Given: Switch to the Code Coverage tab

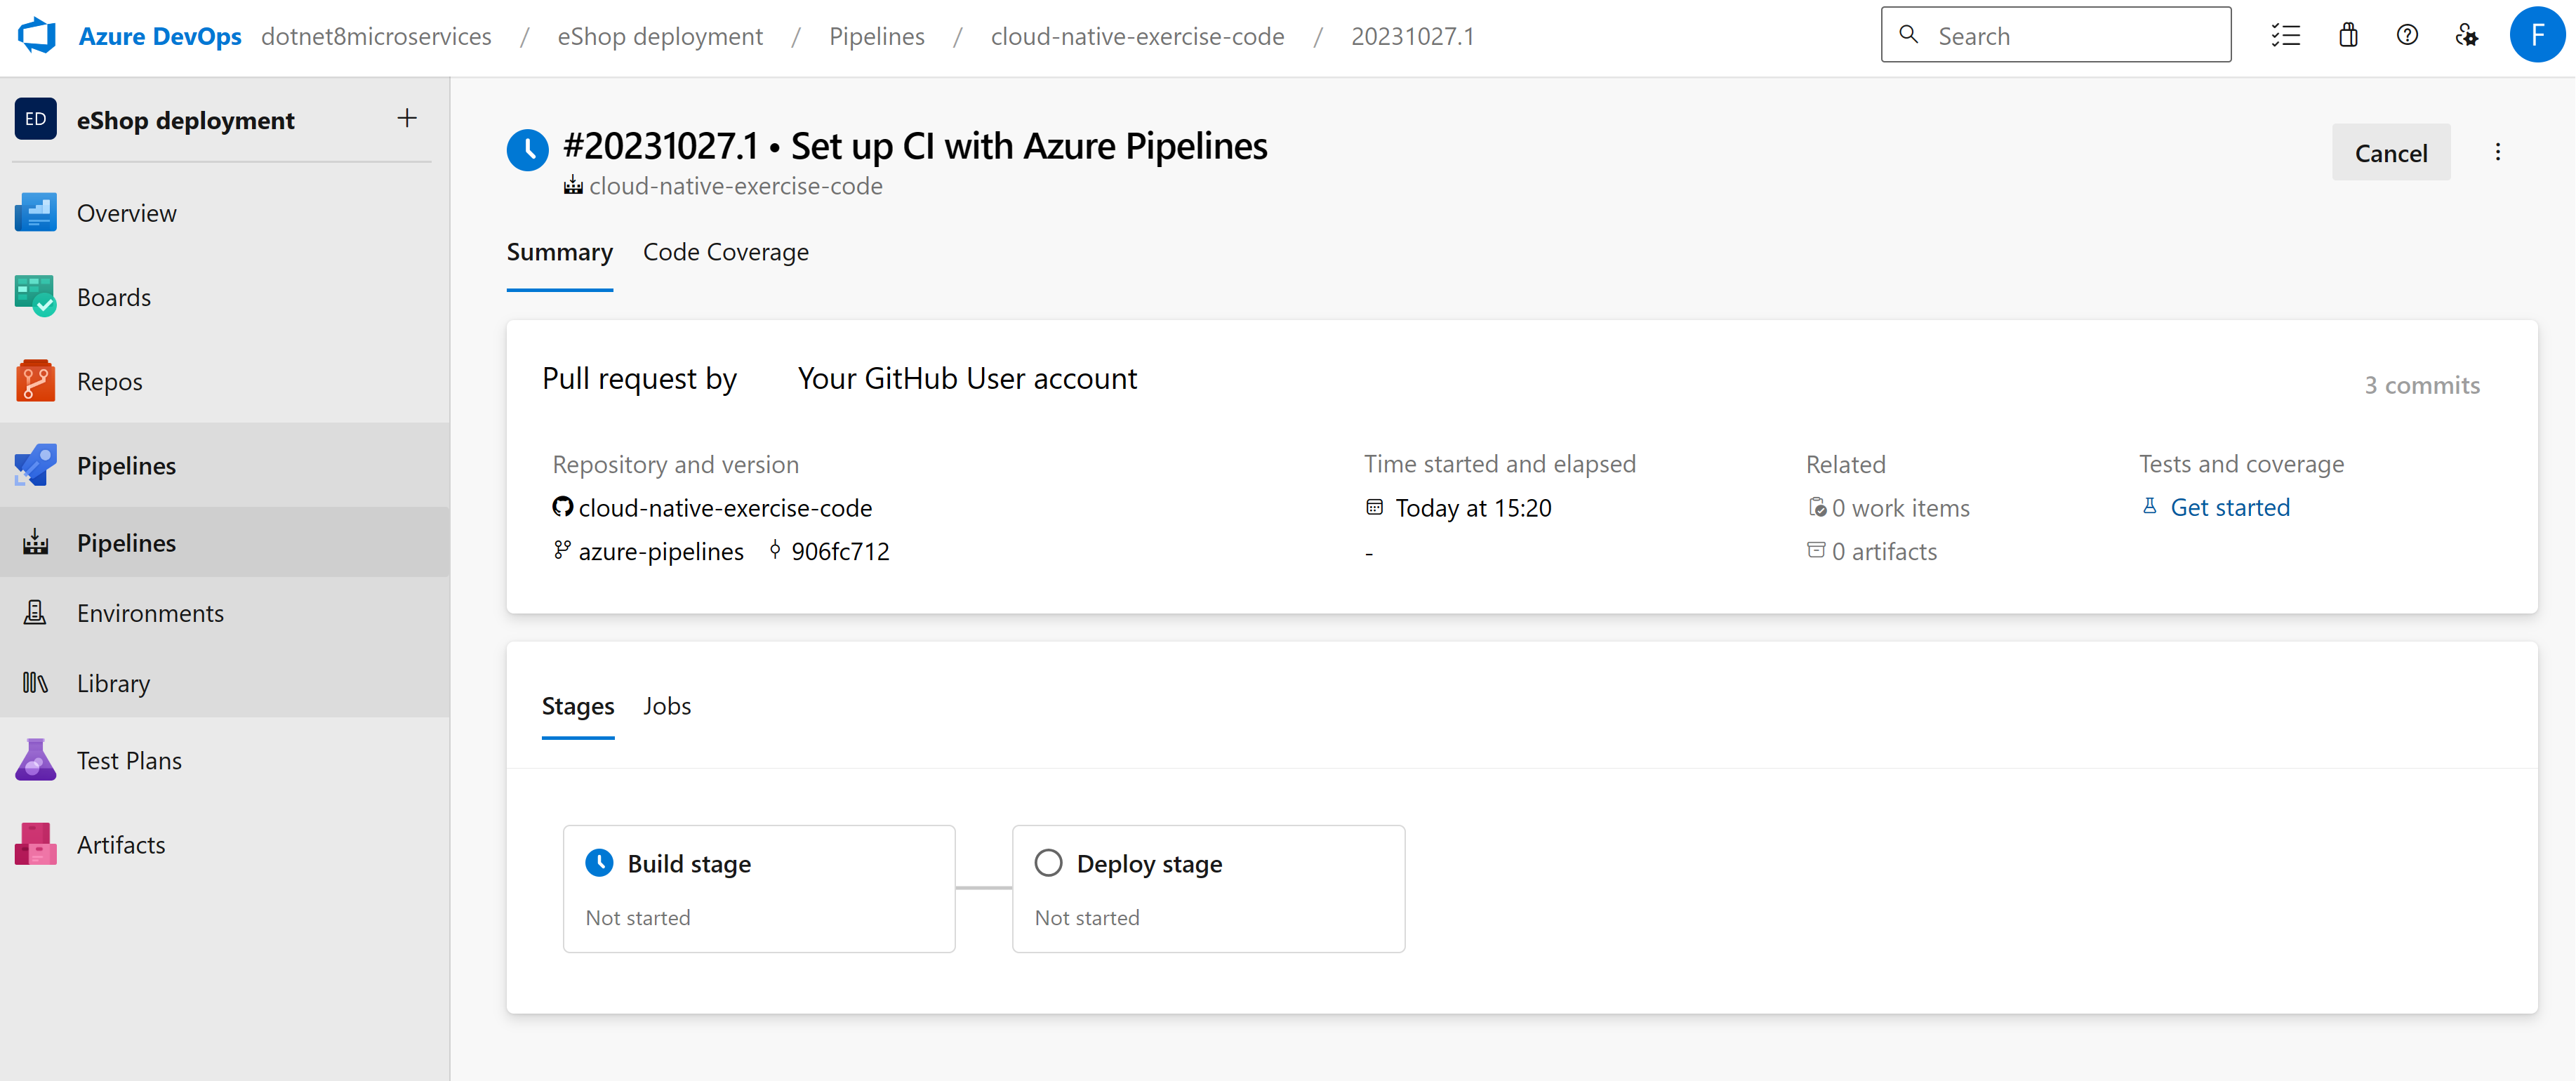Looking at the screenshot, I should point(725,252).
